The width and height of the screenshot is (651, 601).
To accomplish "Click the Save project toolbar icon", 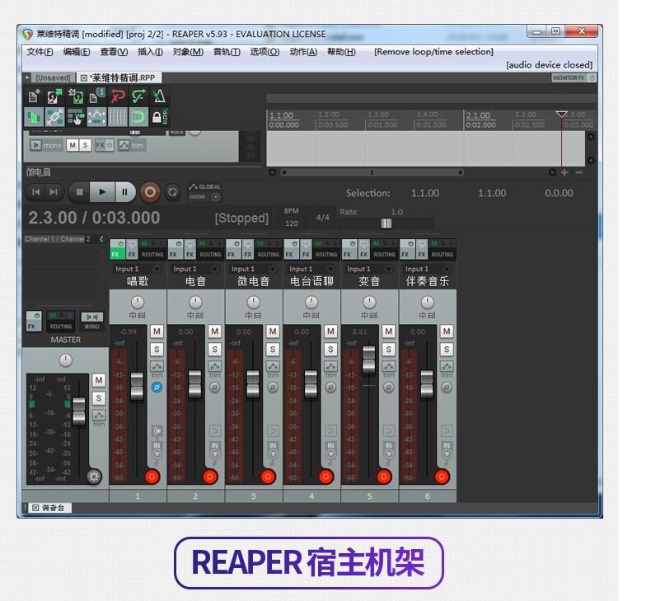I will coord(76,96).
